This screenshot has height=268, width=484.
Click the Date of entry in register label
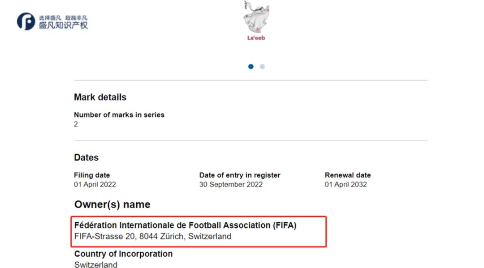click(240, 175)
